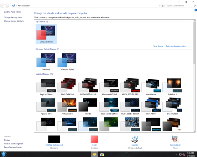This screenshot has height=157, width=197.
Task: Select the green nebula theme thumbnail
Action: coord(109,124)
